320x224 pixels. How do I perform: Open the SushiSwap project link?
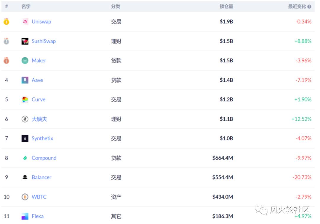[44, 41]
